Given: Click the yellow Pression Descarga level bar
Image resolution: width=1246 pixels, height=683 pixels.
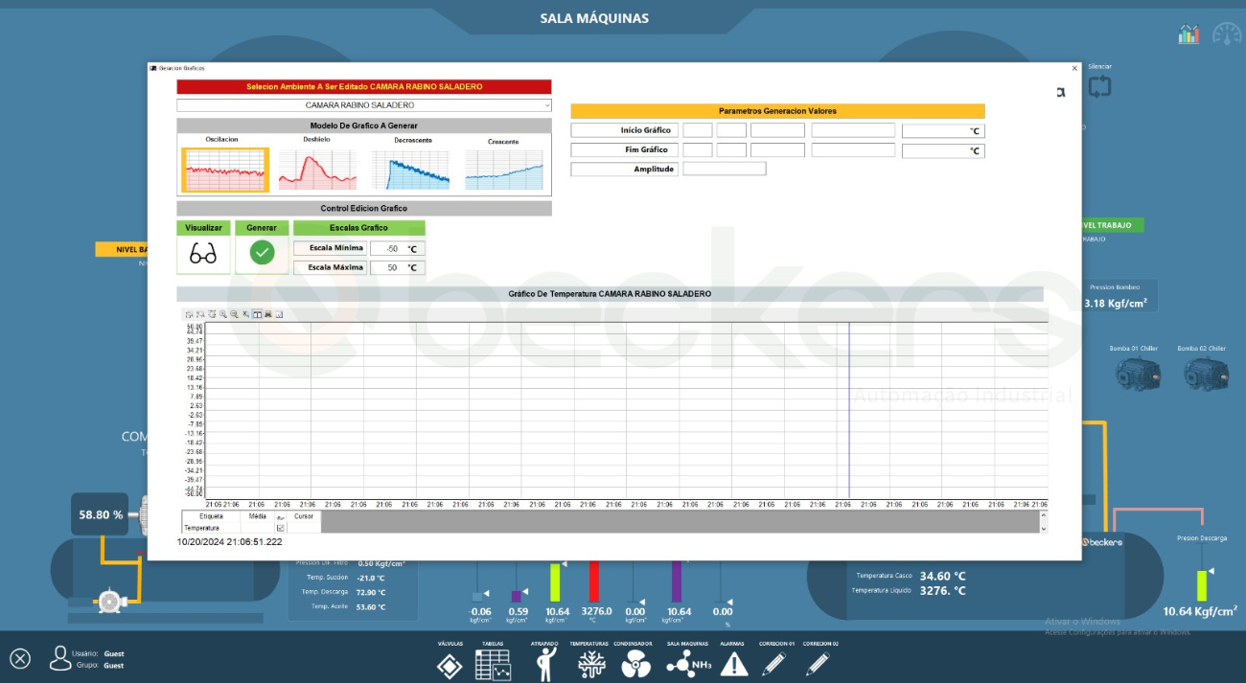Looking at the screenshot, I should click(1202, 585).
